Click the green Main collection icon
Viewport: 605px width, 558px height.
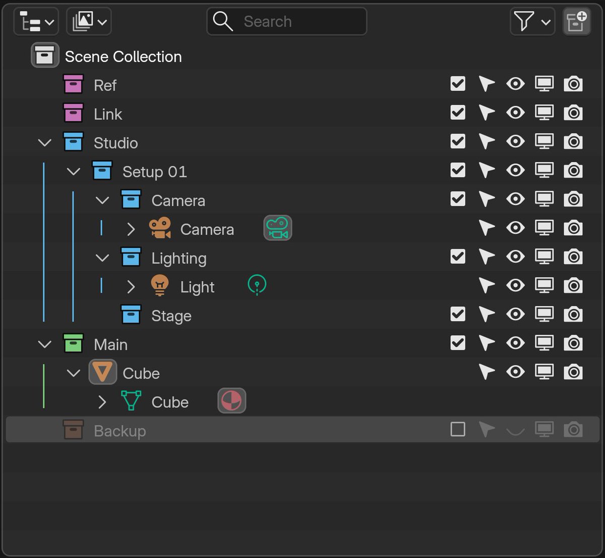point(73,343)
